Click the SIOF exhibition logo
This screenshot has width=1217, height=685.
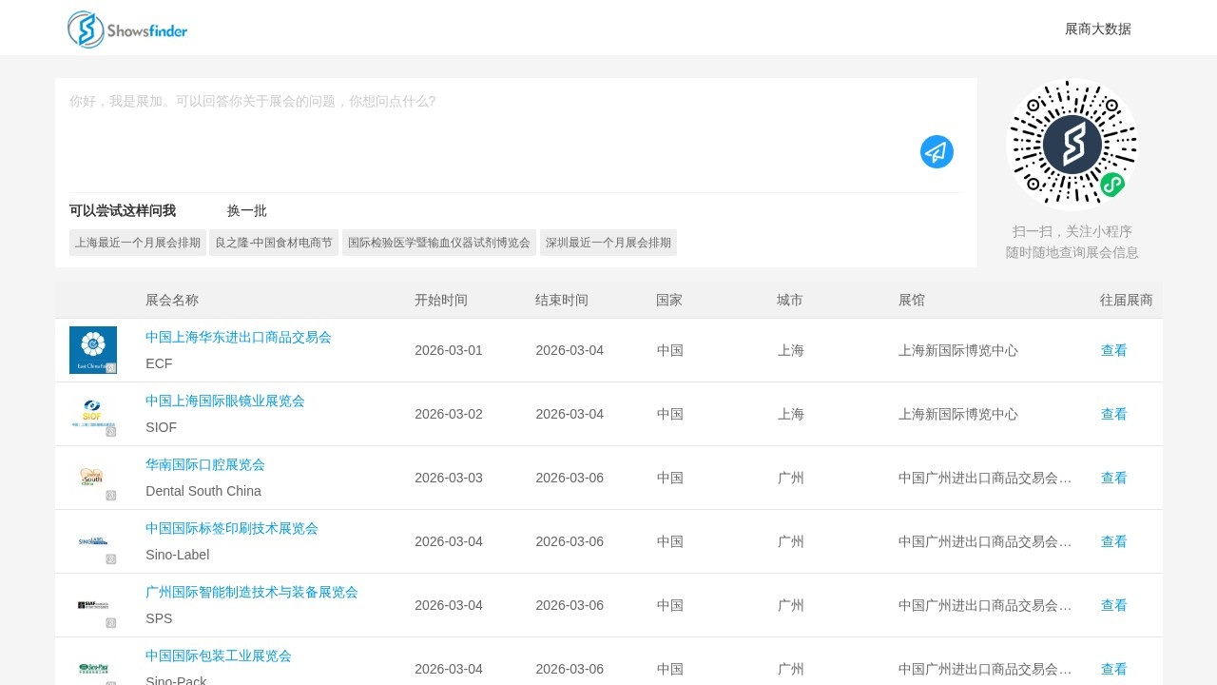(x=93, y=414)
